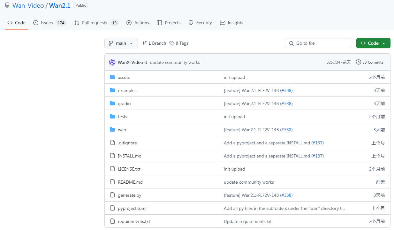Screen dimensions: 394x230
Task: Click the INSTALL.md file icon
Action: point(112,156)
